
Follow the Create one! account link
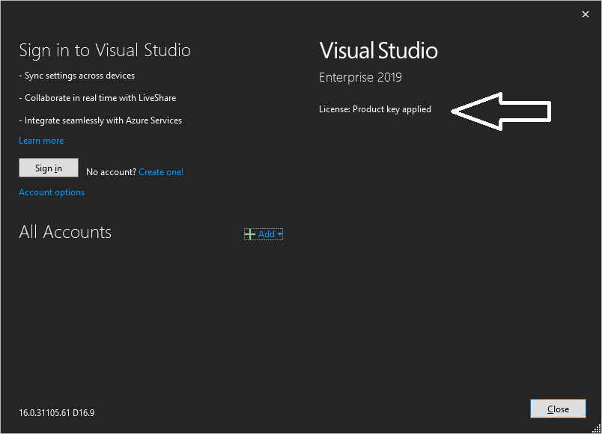click(161, 172)
